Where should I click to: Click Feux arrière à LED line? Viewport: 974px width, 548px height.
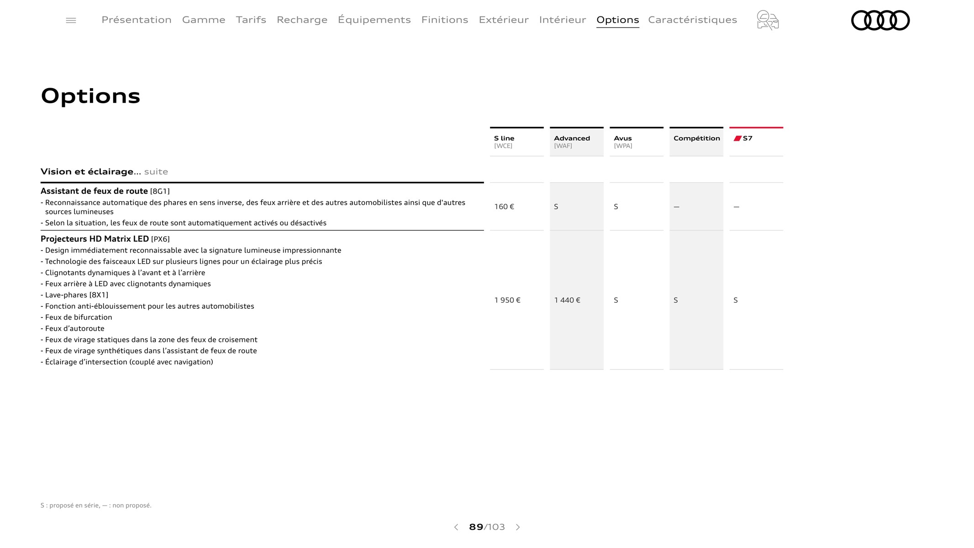click(126, 284)
